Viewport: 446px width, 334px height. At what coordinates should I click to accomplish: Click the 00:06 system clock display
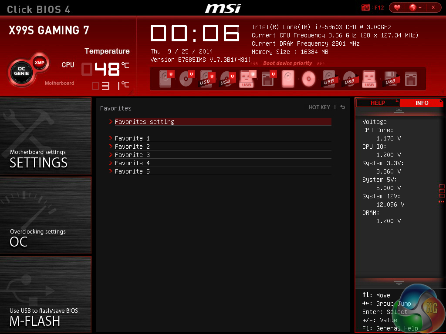coord(195,33)
